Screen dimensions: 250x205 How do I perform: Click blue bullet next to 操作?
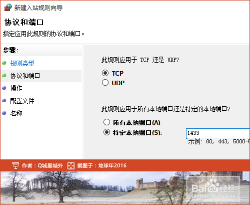point(4,88)
